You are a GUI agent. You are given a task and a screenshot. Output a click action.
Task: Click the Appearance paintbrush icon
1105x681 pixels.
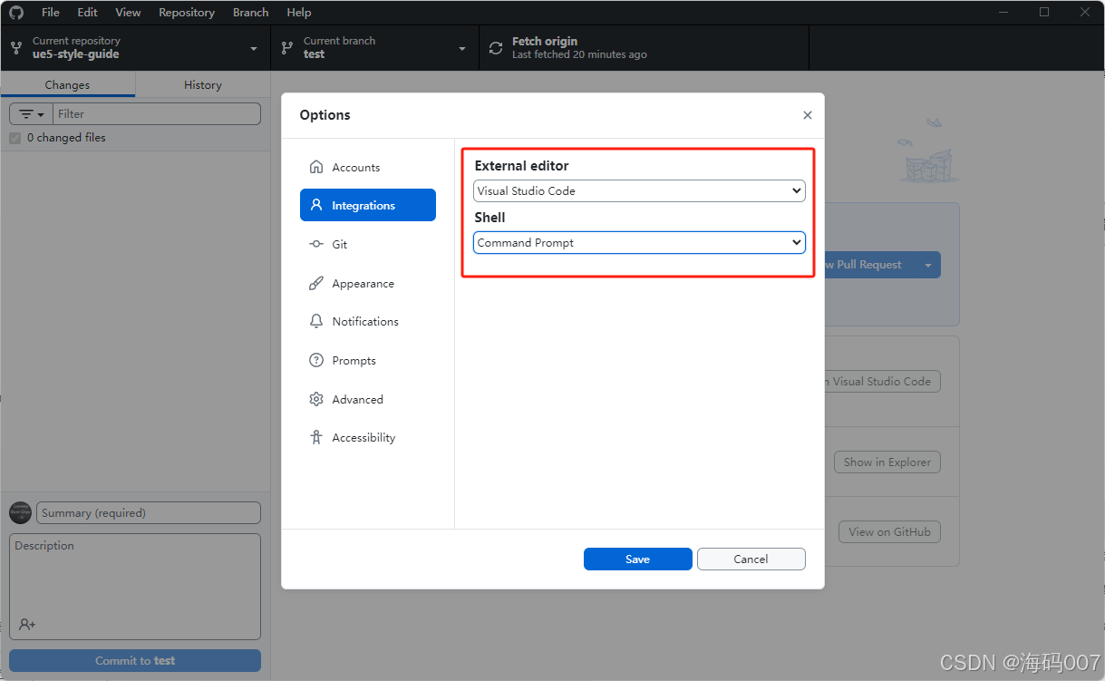coord(316,283)
